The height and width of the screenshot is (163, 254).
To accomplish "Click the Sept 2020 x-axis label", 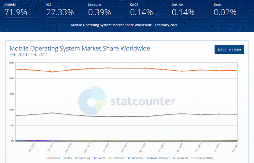I will pos(143,147).
